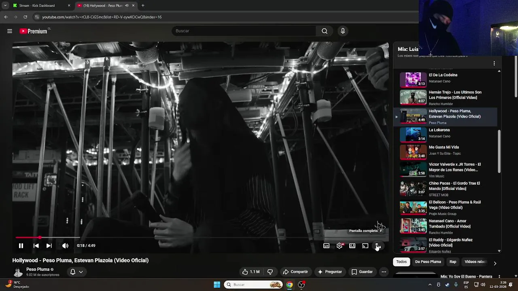518x291 pixels.
Task: Select the De Peso Pluma filter chip
Action: [428, 262]
